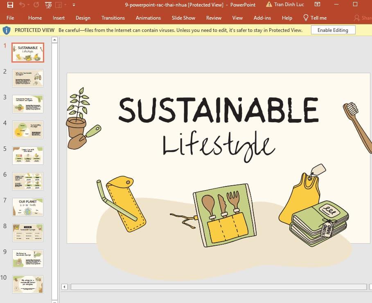
Task: Click the slide panel scroll-up arrow
Action: click(x=54, y=40)
